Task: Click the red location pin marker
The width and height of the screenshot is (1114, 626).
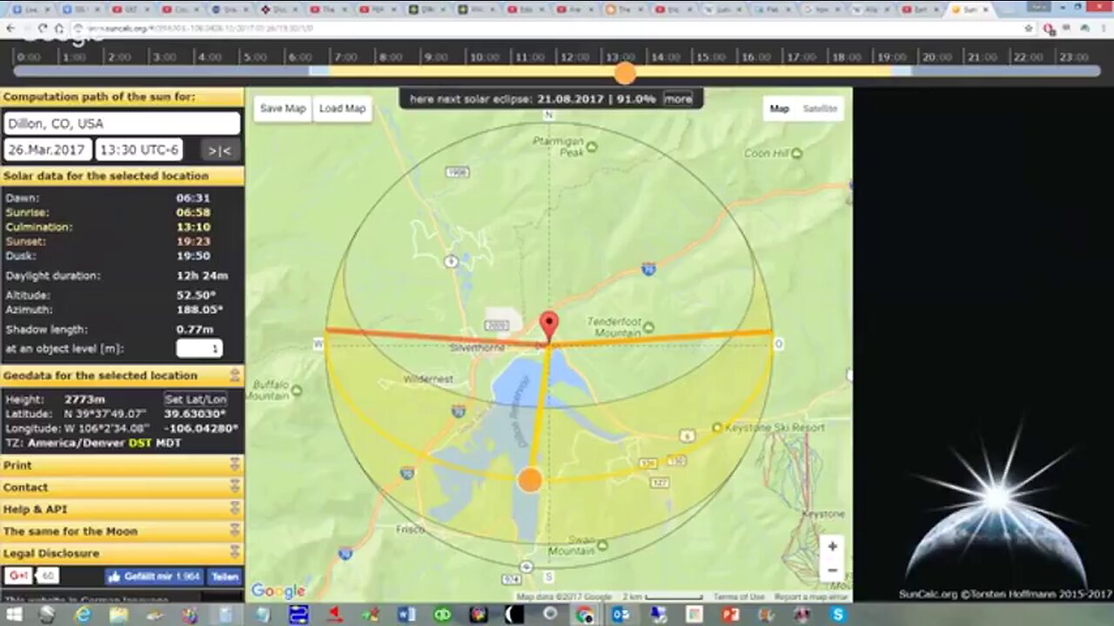Action: point(549,327)
